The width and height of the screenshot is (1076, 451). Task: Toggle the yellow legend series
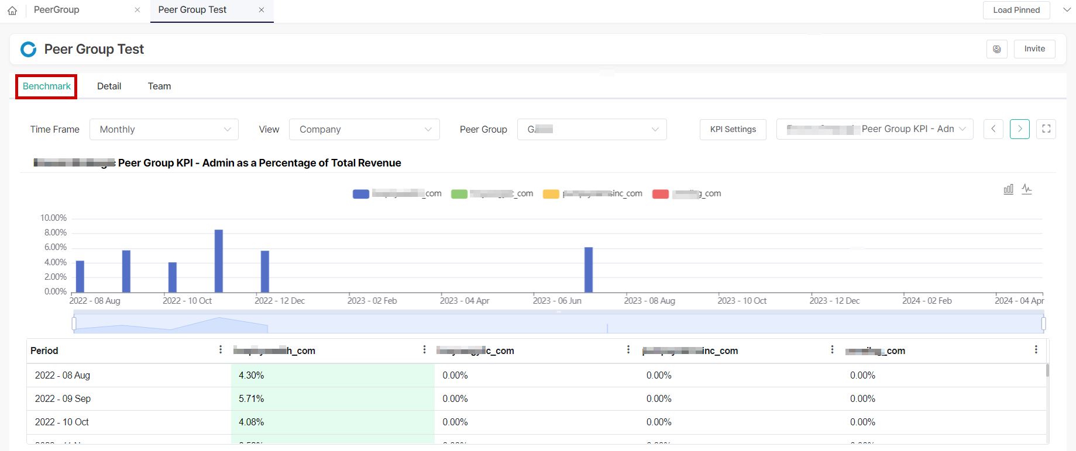pyautogui.click(x=592, y=194)
